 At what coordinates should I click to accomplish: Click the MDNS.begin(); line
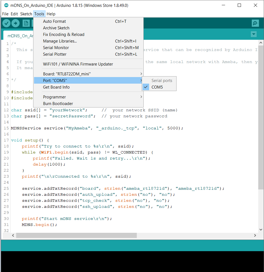(39, 225)
